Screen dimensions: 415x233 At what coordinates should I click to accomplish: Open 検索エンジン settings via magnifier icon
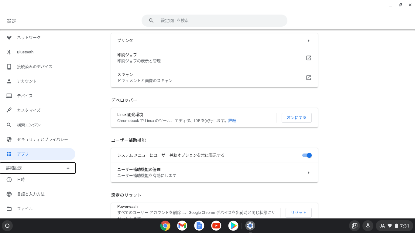tap(9, 125)
